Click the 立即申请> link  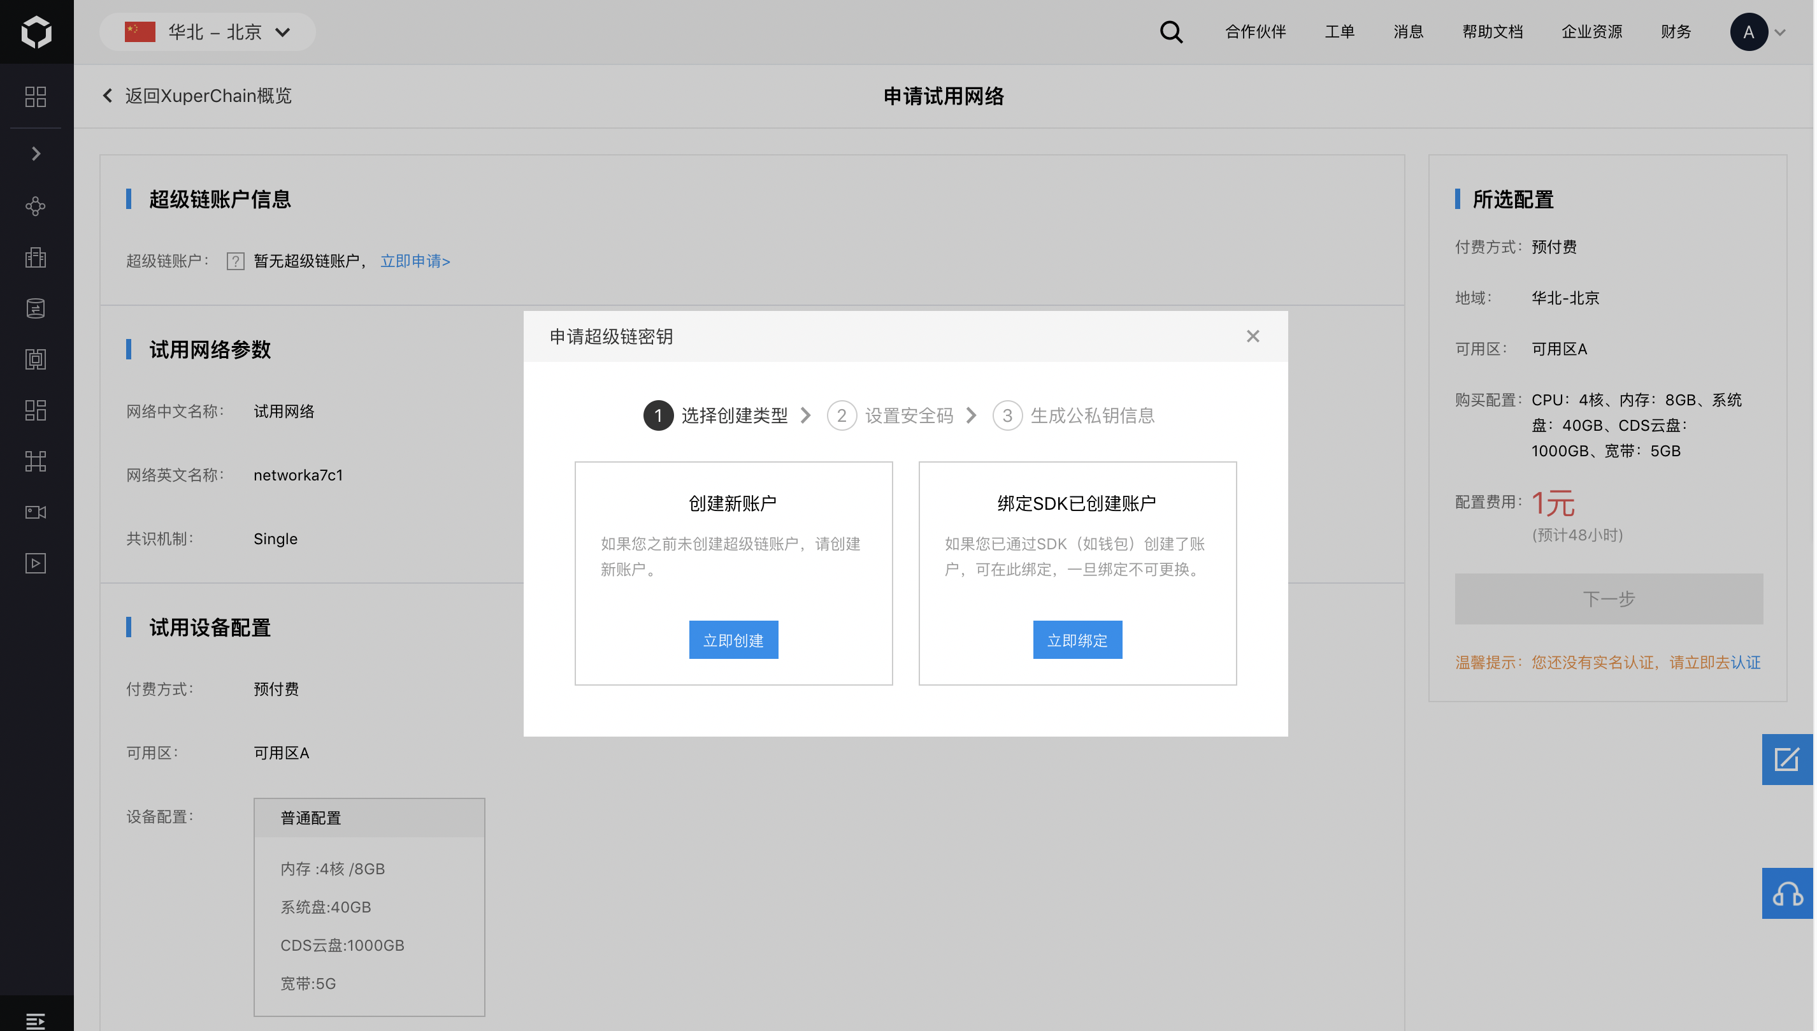click(x=415, y=261)
